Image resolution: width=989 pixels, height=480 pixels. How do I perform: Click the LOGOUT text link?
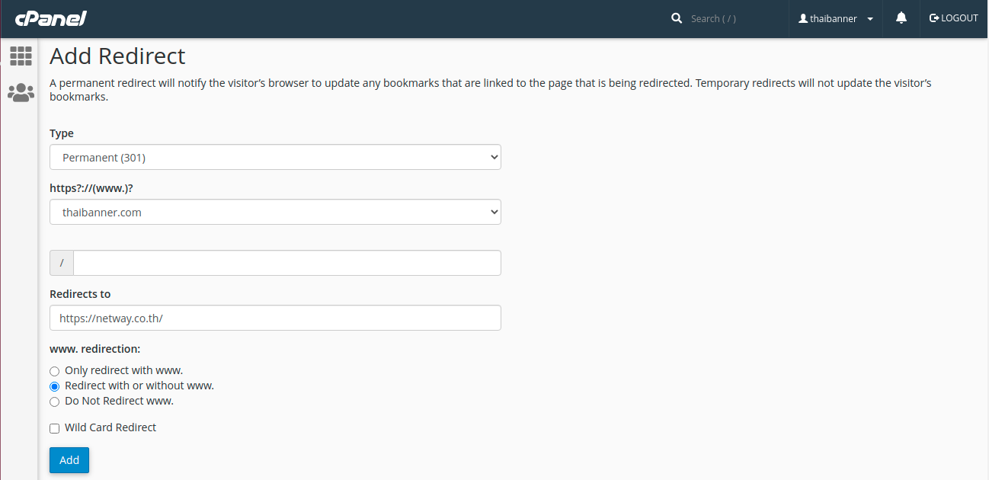tap(959, 18)
